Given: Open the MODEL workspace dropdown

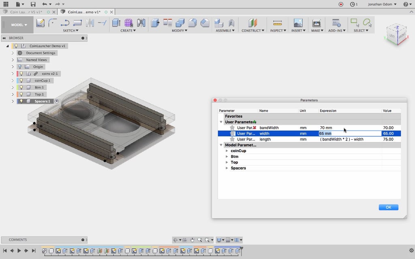Looking at the screenshot, I should 19,25.
